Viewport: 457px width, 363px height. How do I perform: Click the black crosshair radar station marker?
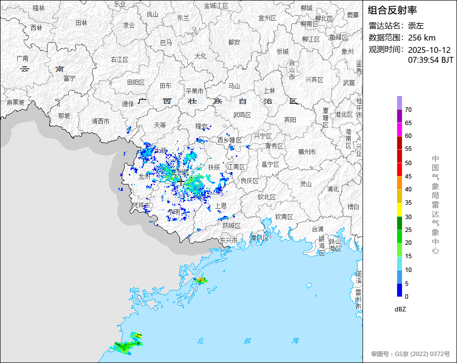181,181
